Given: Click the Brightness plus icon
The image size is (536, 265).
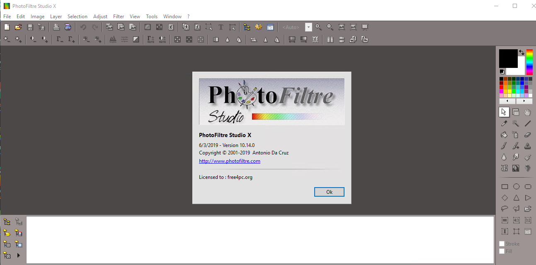Looking at the screenshot, I should tap(18, 39).
